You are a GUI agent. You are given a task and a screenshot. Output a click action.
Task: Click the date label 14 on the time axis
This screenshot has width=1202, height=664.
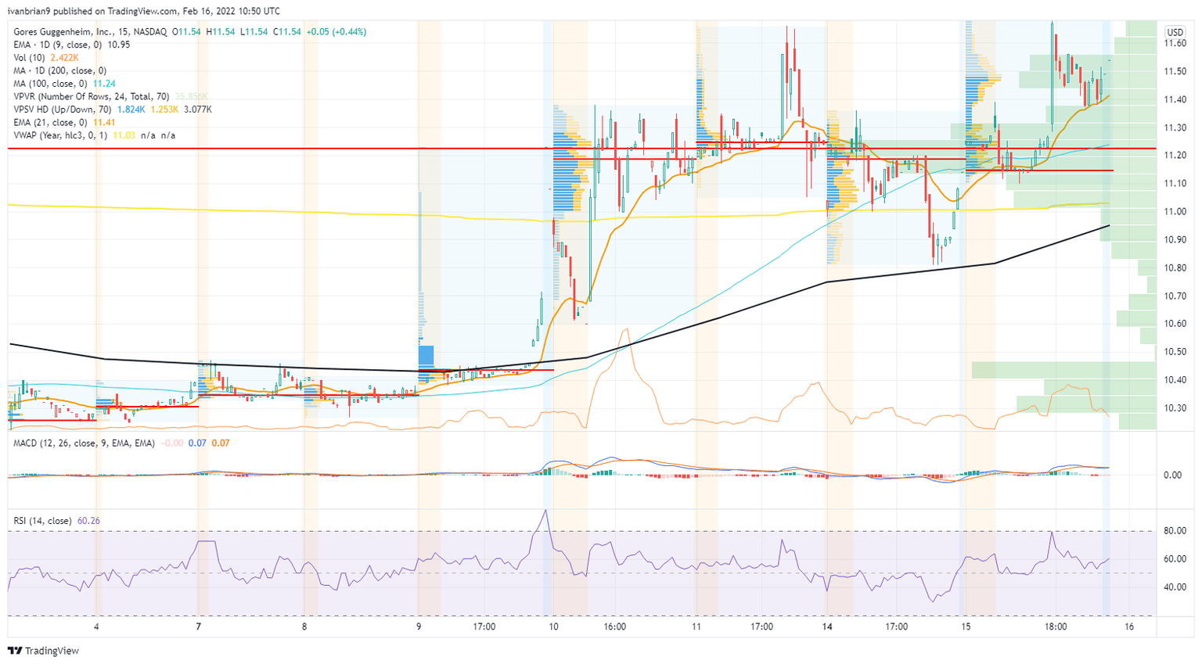(x=827, y=627)
